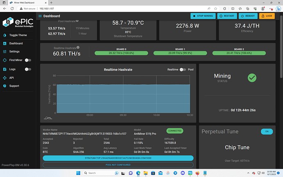Open the hamburger menu beside Dashboard title

point(40,16)
